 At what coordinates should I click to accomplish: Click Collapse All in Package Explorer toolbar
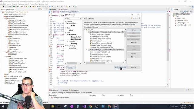(x=39, y=9)
